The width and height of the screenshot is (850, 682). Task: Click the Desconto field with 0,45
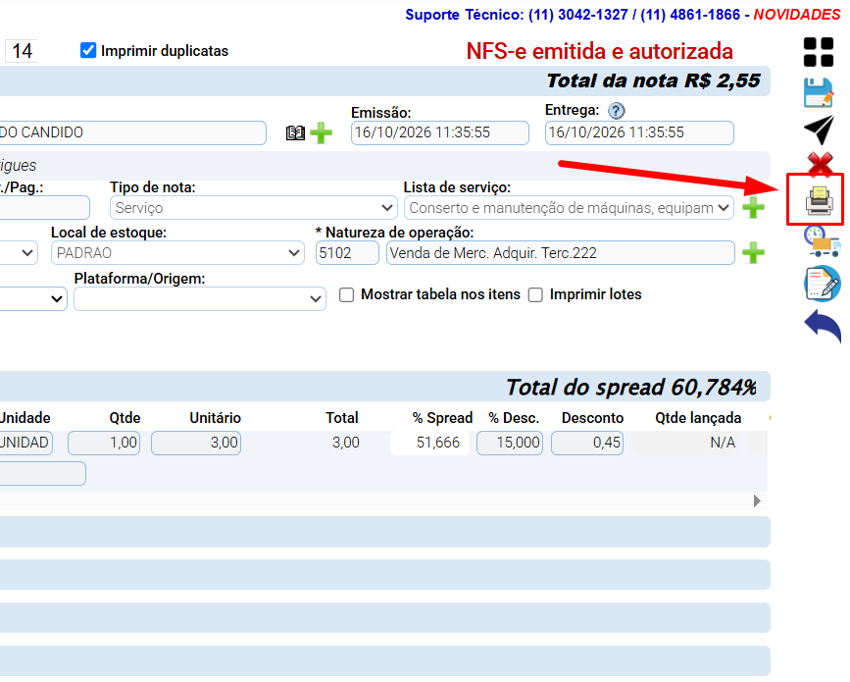pyautogui.click(x=587, y=443)
